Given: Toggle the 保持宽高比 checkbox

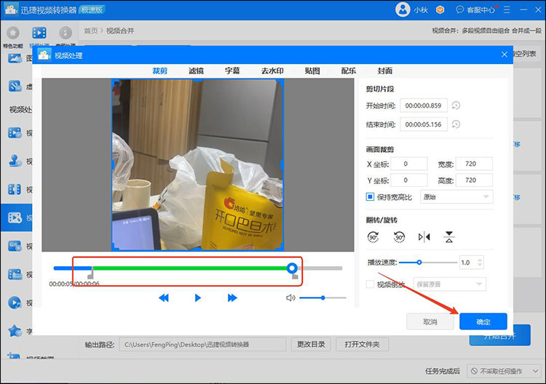Looking at the screenshot, I should (x=370, y=197).
